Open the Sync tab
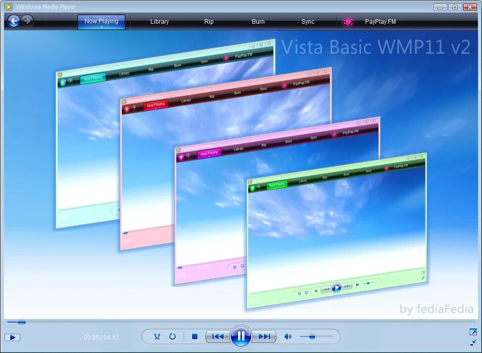 point(308,21)
